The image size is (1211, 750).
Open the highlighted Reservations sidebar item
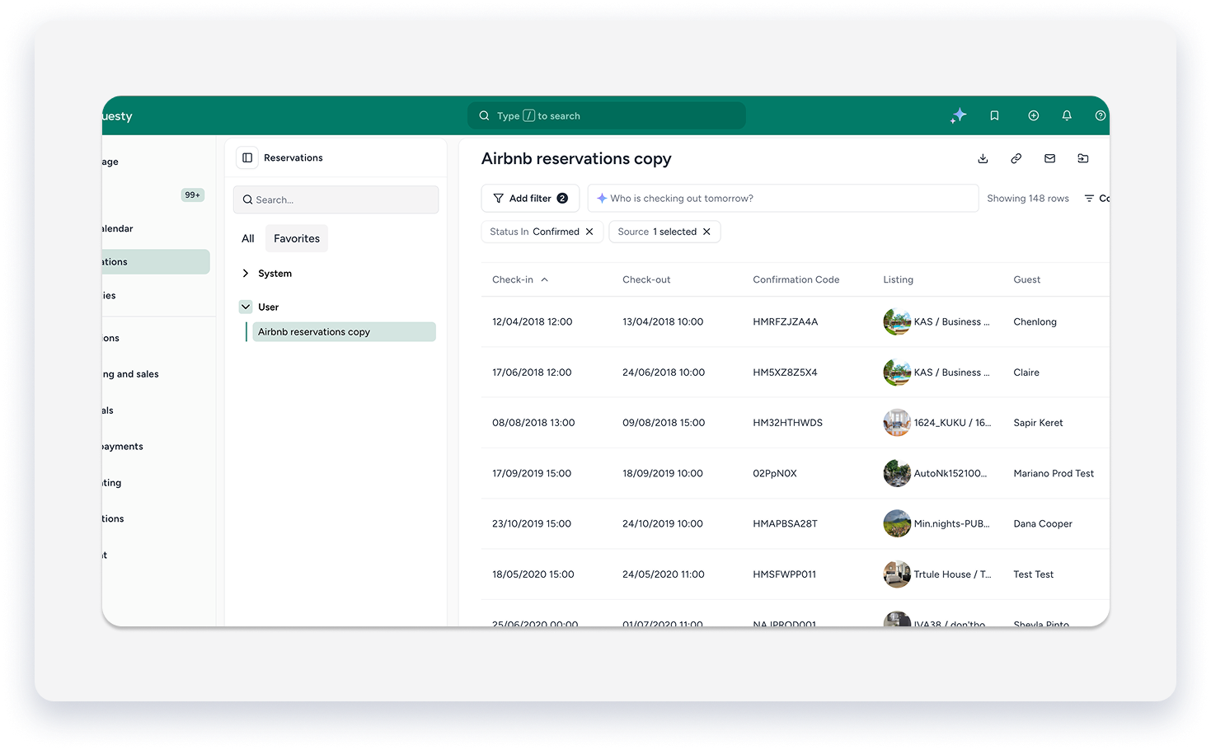click(x=156, y=262)
